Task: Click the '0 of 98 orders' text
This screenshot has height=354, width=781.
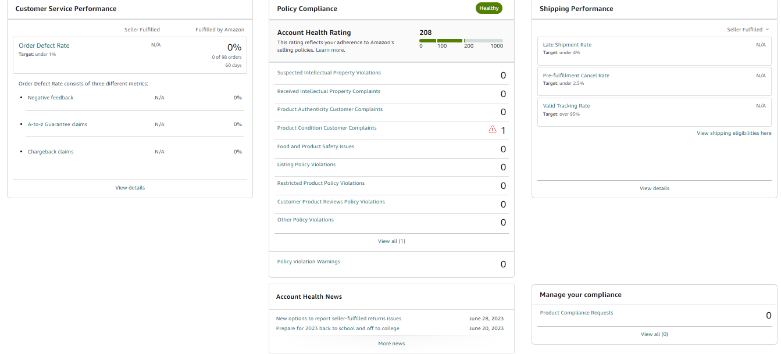Action: click(x=227, y=57)
